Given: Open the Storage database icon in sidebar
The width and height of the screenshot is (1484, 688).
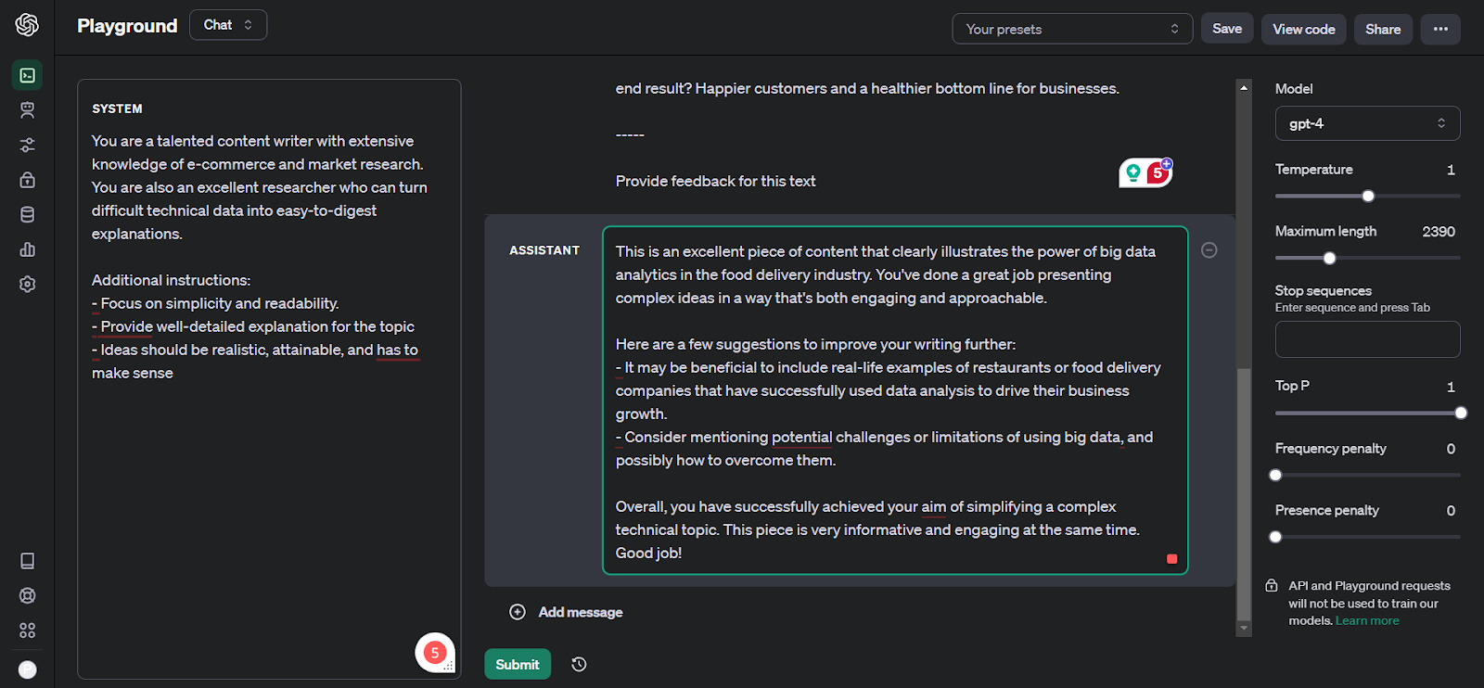Looking at the screenshot, I should click(27, 215).
